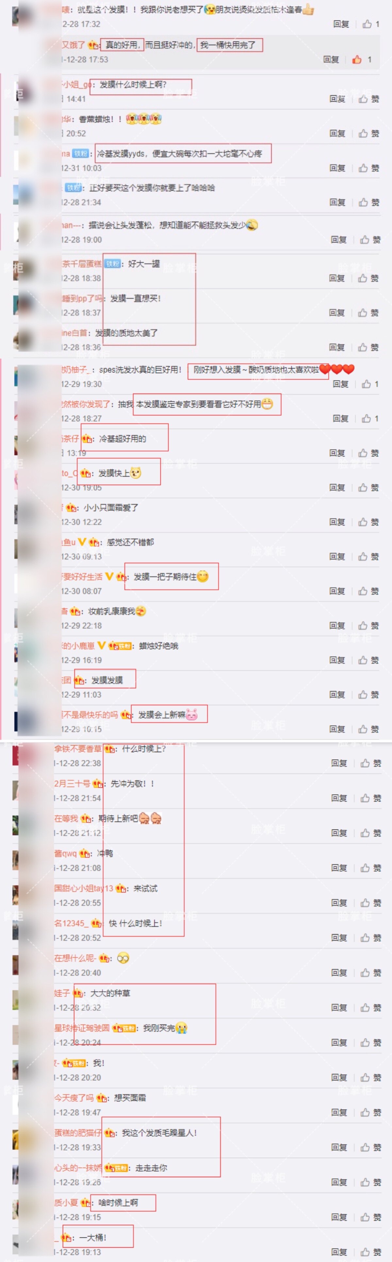Screen dimensions: 392x1262
Task: Reply to the 冷基发膜yyds comment
Action: tap(337, 168)
